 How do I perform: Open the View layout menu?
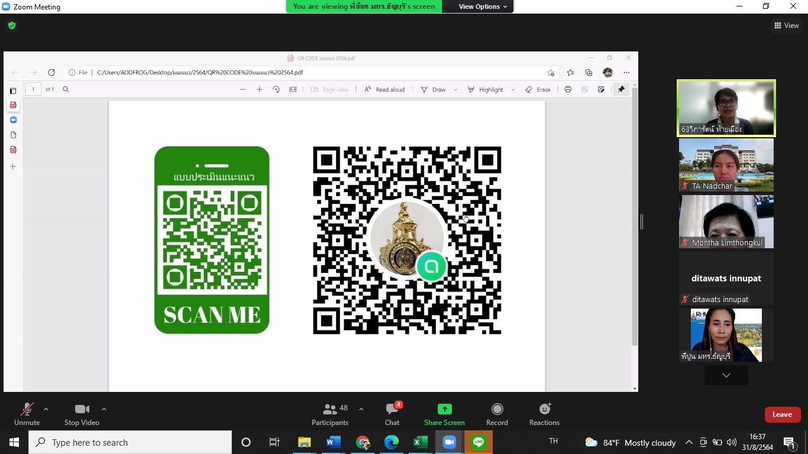(786, 25)
